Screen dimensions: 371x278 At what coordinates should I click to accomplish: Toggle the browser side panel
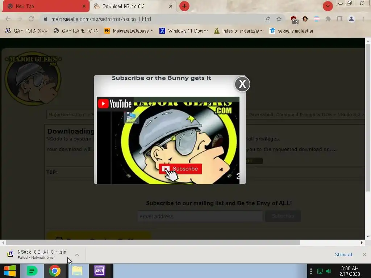[x=340, y=19]
